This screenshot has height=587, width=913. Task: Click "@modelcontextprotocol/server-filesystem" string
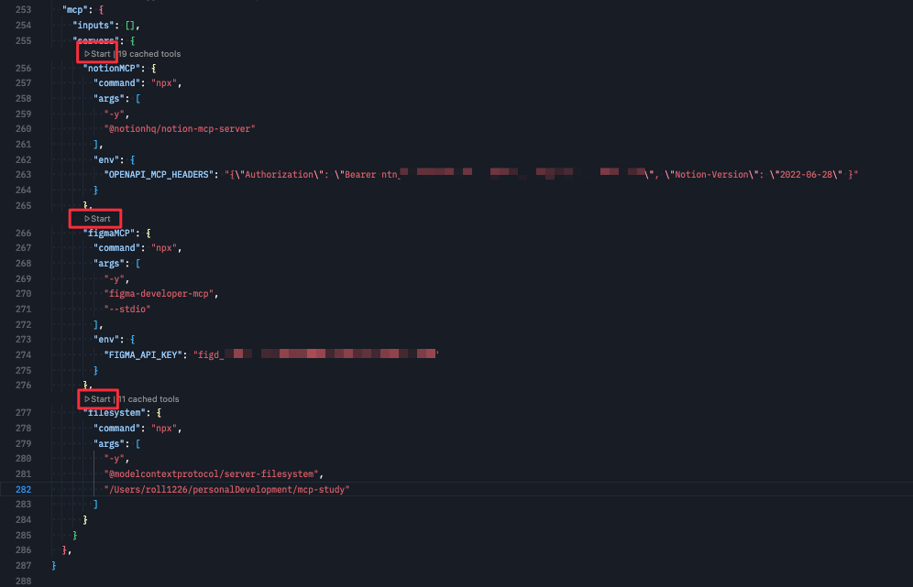(x=212, y=474)
